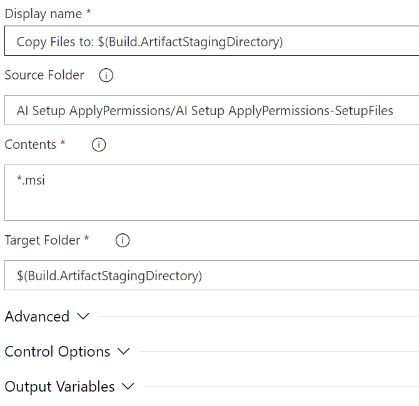View Target Folder help info icon
The height and width of the screenshot is (406, 419).
coord(123,240)
